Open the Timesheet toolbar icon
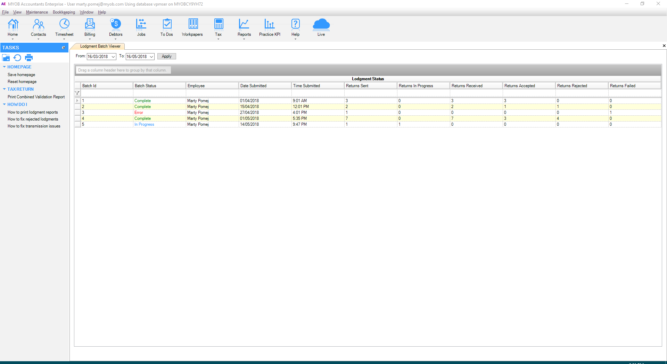The image size is (667, 364). click(64, 28)
